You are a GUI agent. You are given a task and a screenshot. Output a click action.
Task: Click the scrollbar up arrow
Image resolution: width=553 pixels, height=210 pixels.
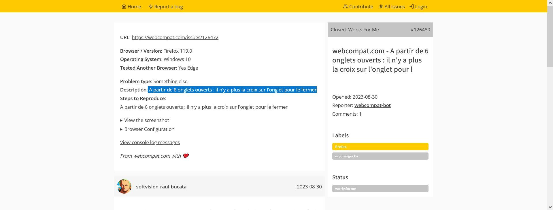(550, 2)
